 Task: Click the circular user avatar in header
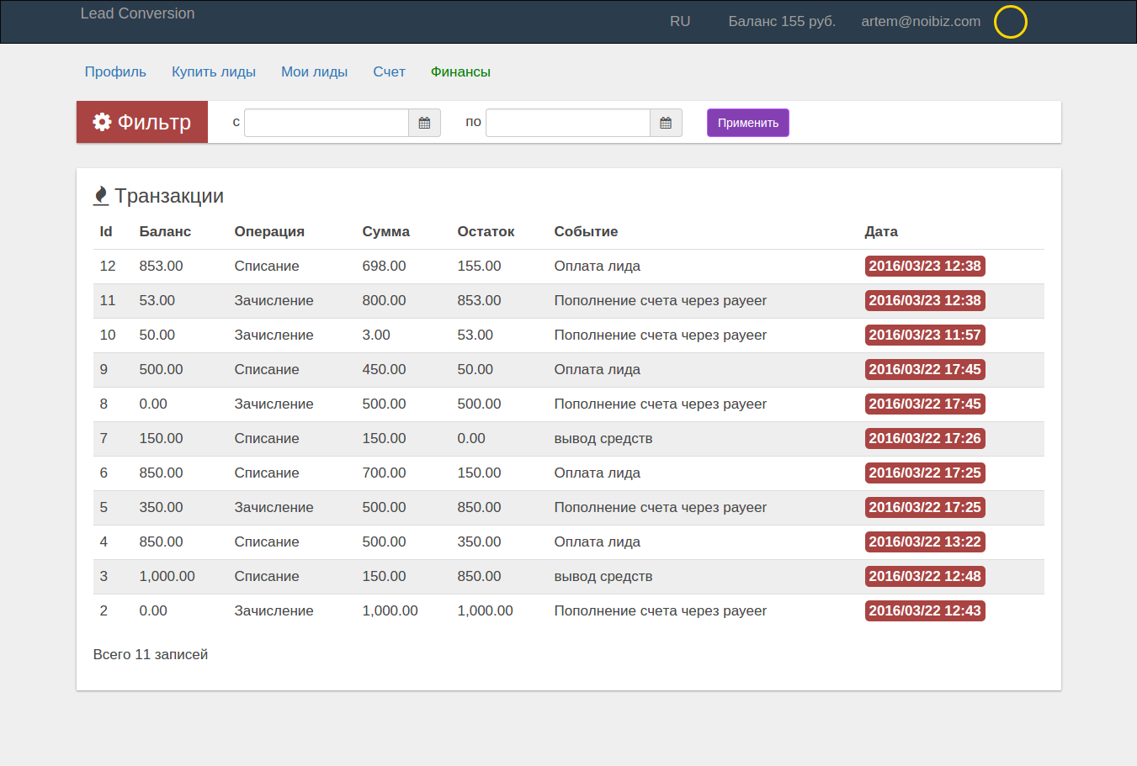[x=1011, y=22]
